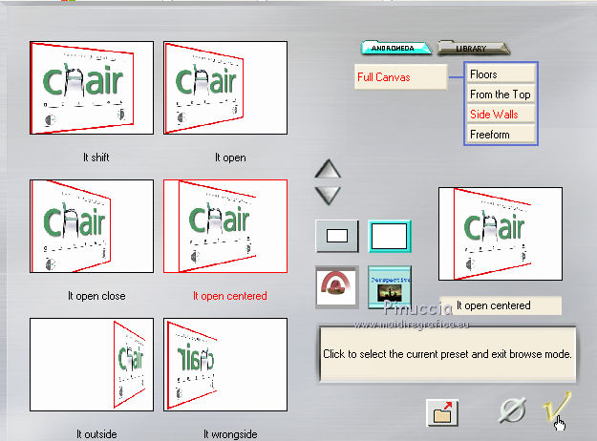This screenshot has width=597, height=441.
Task: Select the 'lt shift' preset thumbnail
Action: [x=92, y=88]
